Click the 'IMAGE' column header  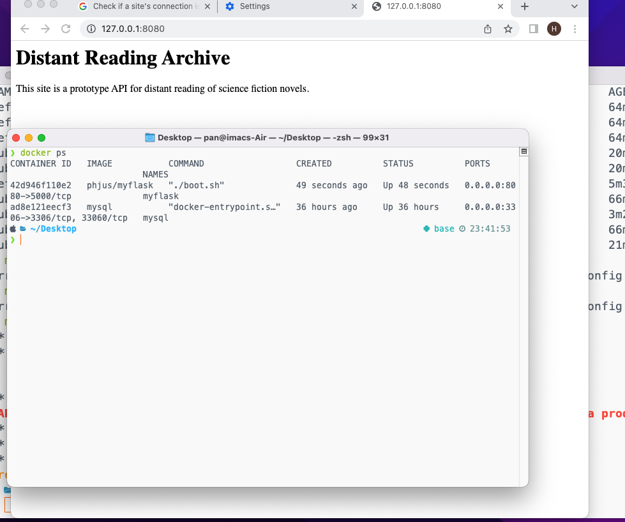(x=100, y=164)
